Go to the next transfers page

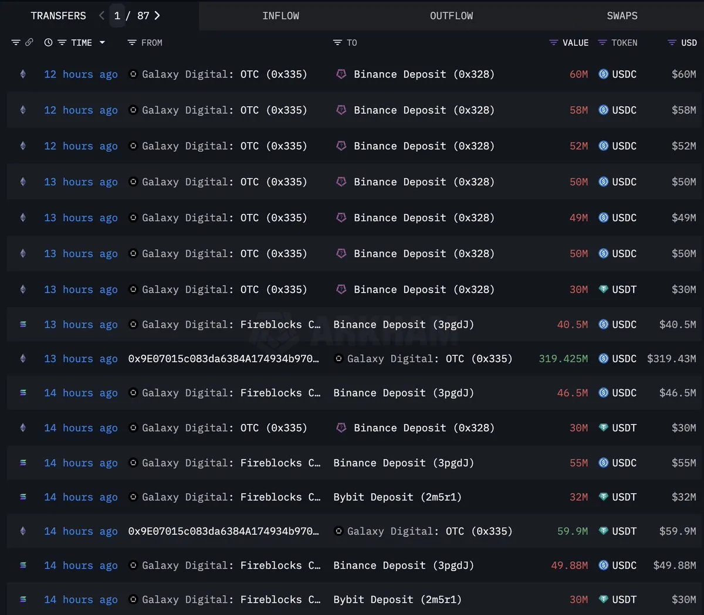coord(157,15)
